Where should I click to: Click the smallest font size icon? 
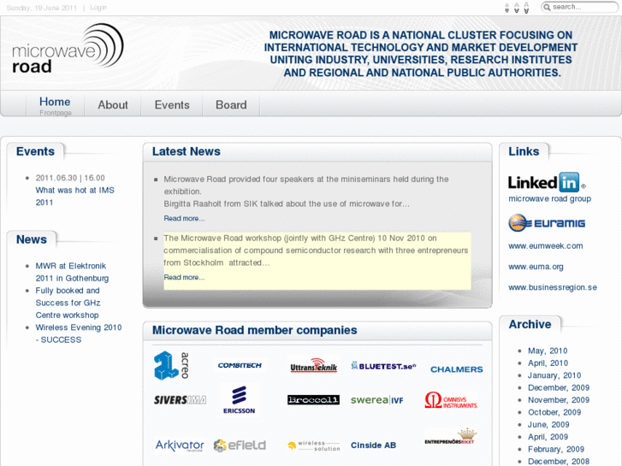[x=507, y=8]
